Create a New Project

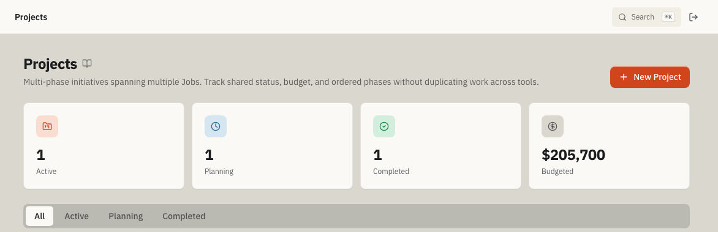[650, 77]
